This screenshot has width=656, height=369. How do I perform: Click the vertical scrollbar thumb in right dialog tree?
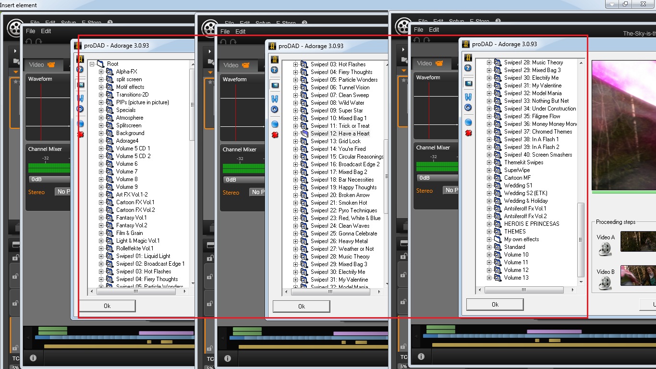click(x=581, y=239)
